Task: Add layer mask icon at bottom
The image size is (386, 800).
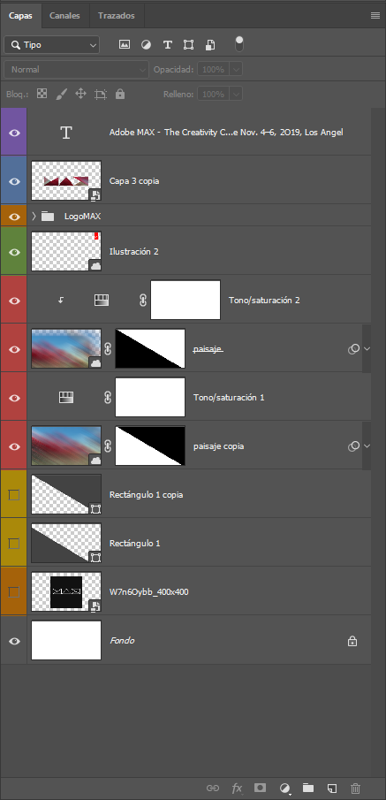Action: (x=260, y=788)
